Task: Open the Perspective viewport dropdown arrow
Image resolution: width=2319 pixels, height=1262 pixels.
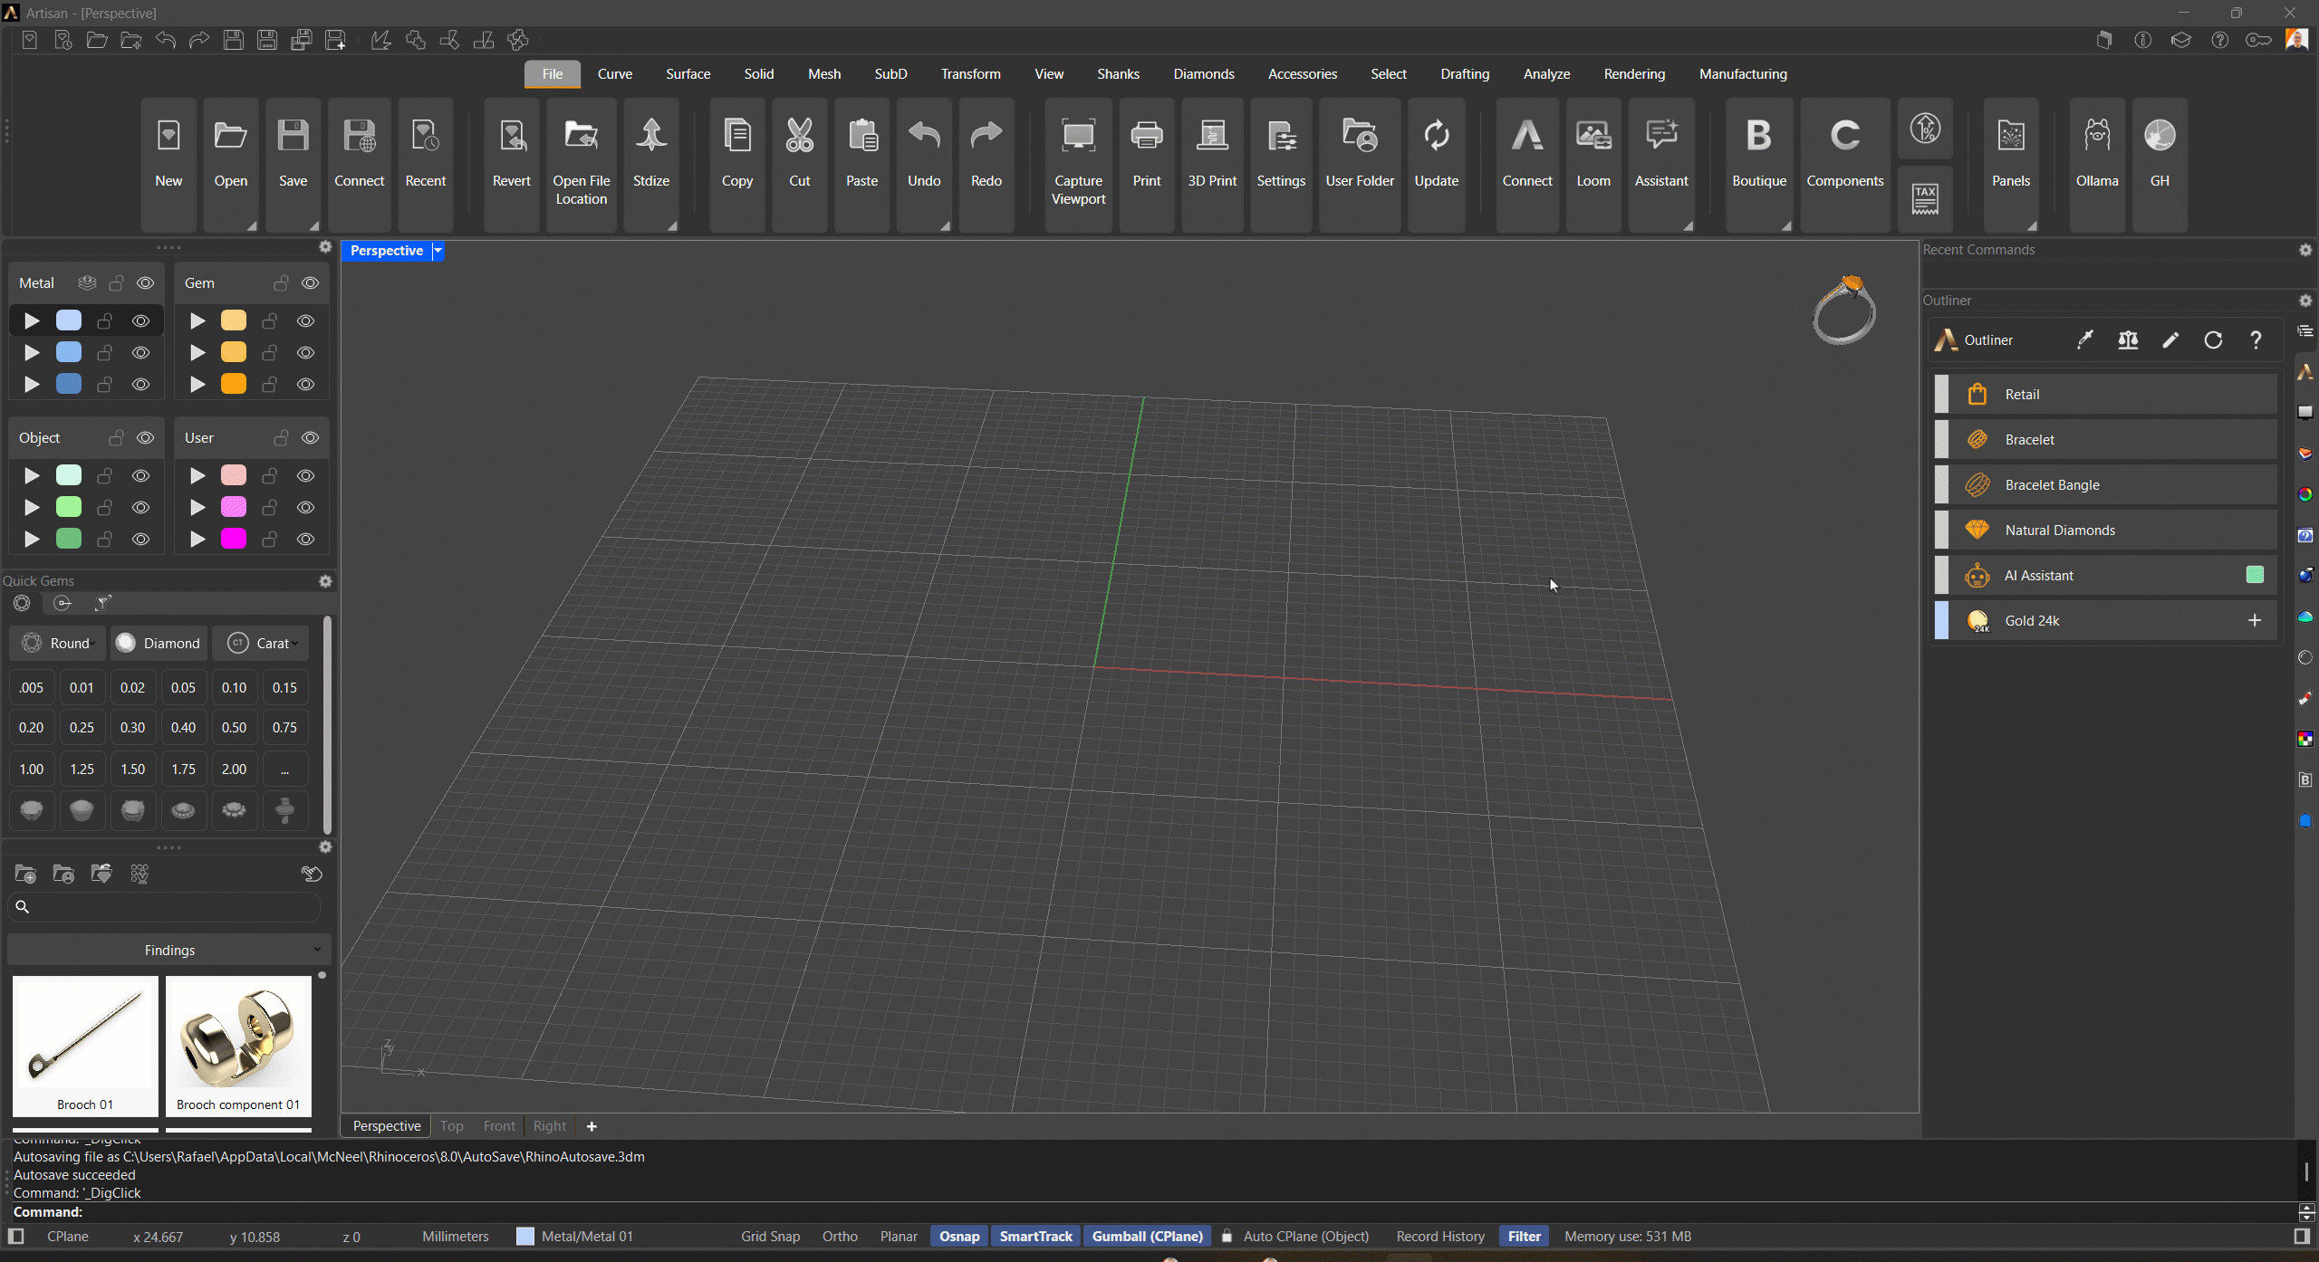Action: (438, 251)
